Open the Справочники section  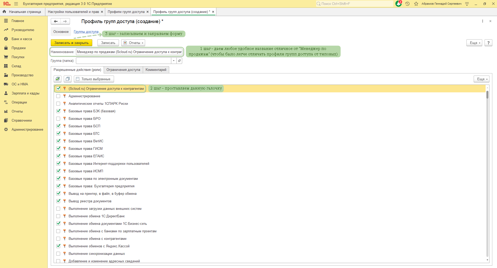[x=22, y=121]
